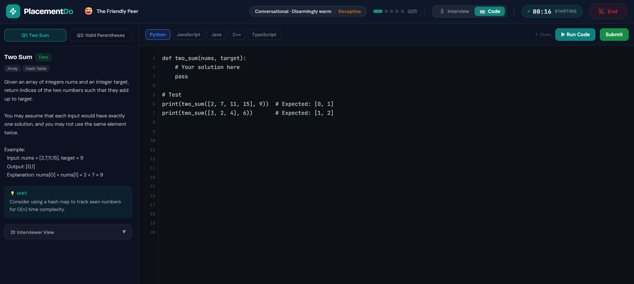Click the last progress dot
The width and height of the screenshot is (634, 284).
pos(403,11)
